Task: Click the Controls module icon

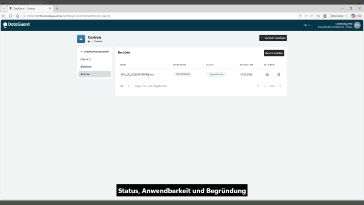Action: (x=81, y=39)
